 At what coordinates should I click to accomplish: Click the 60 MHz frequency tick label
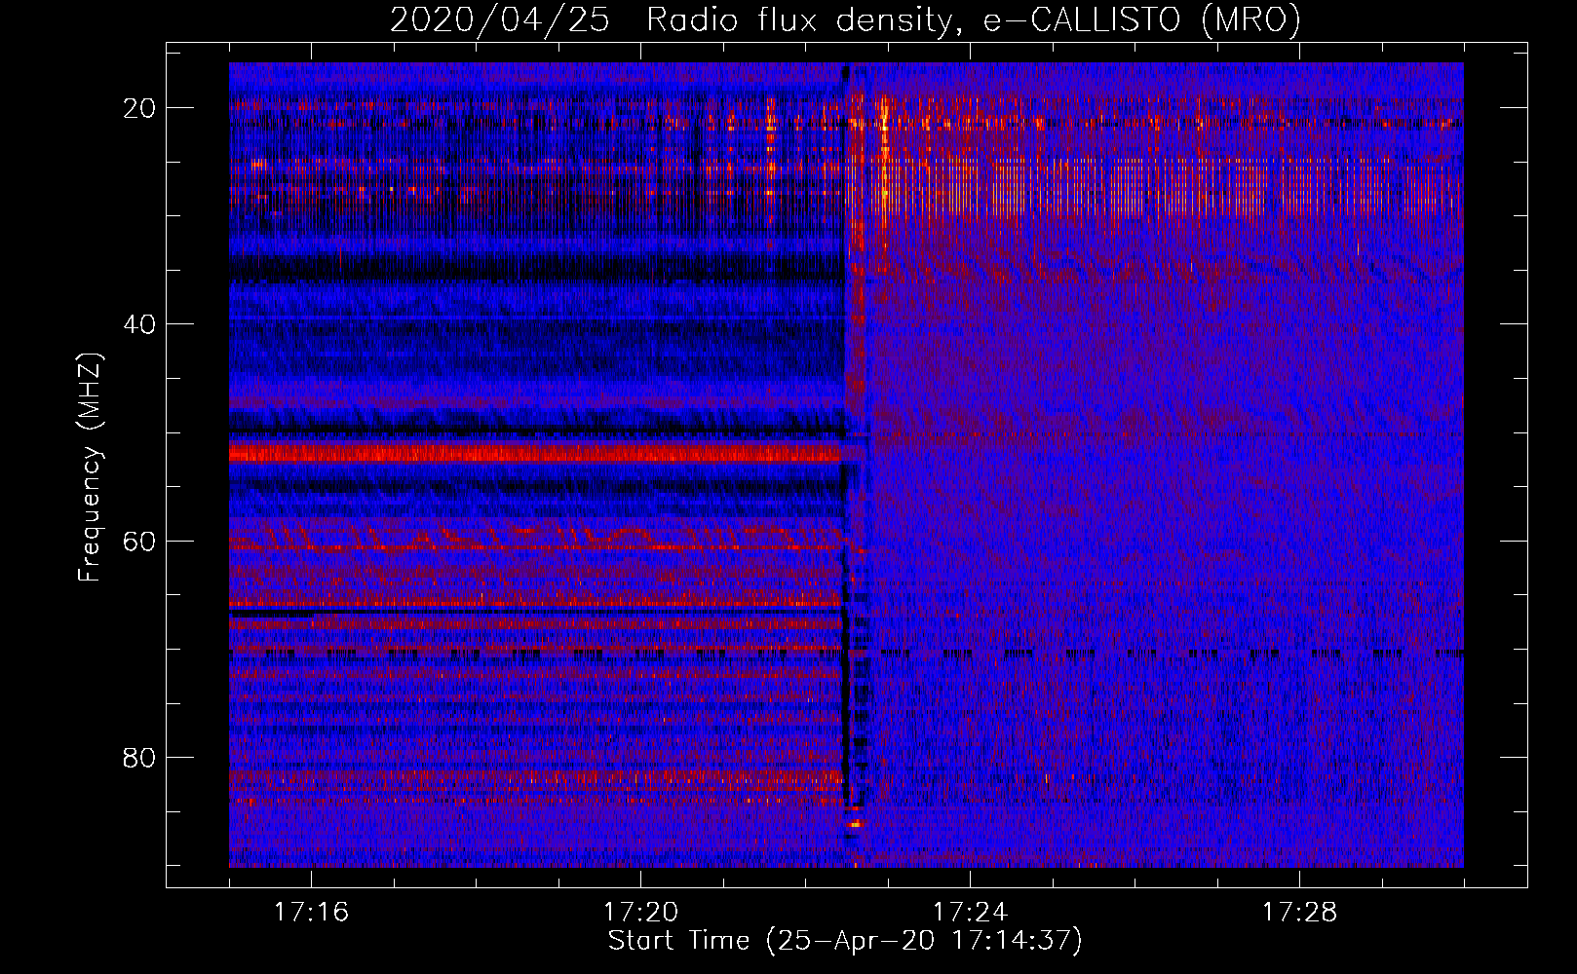(x=140, y=542)
